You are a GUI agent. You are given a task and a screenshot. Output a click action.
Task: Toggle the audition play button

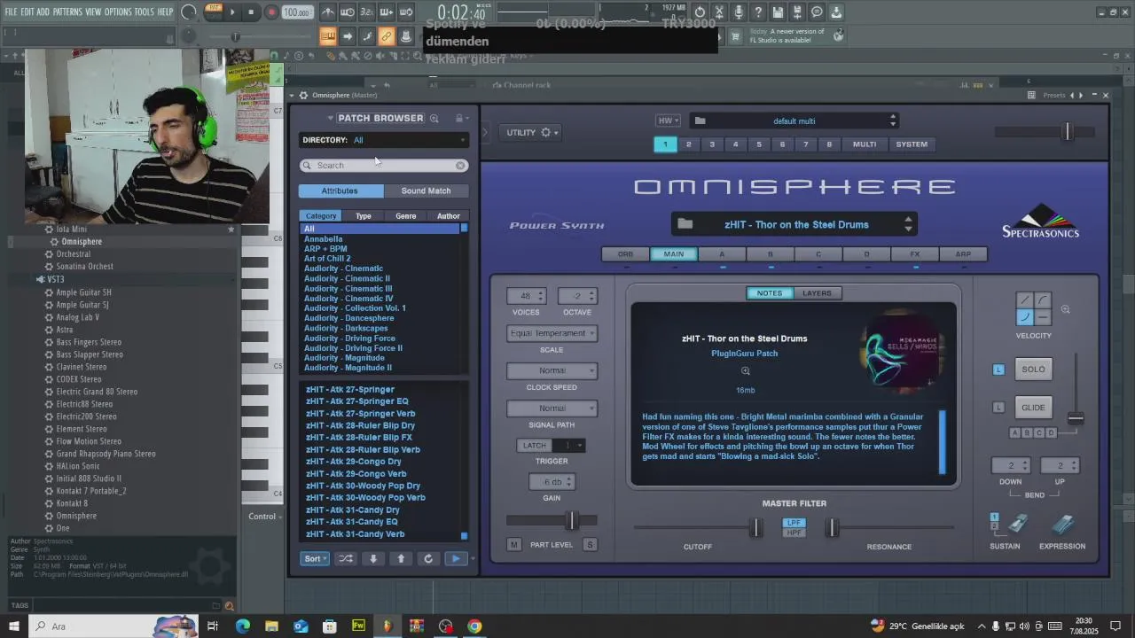click(x=456, y=559)
